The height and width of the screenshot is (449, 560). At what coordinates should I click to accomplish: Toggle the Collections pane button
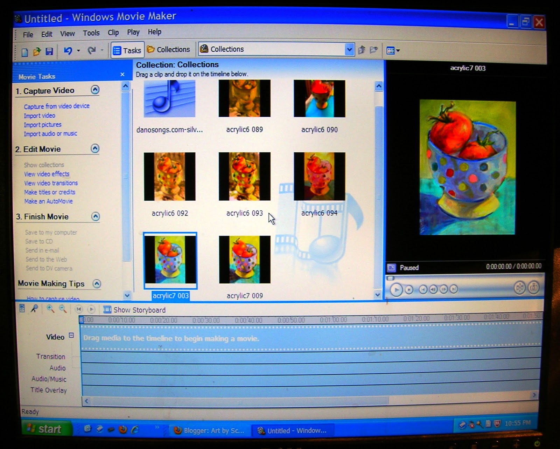point(168,50)
